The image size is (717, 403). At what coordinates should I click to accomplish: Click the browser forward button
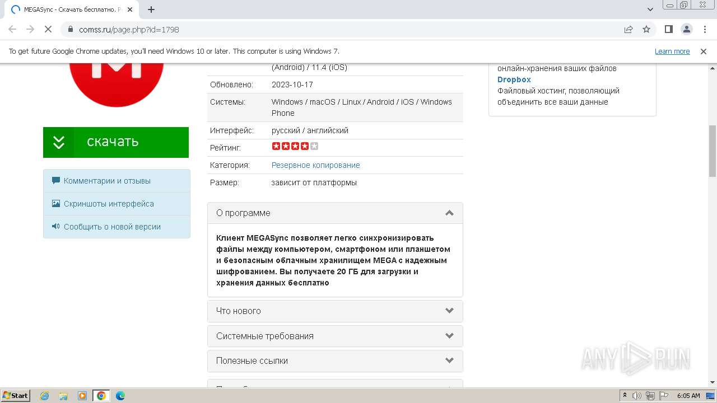pos(30,29)
